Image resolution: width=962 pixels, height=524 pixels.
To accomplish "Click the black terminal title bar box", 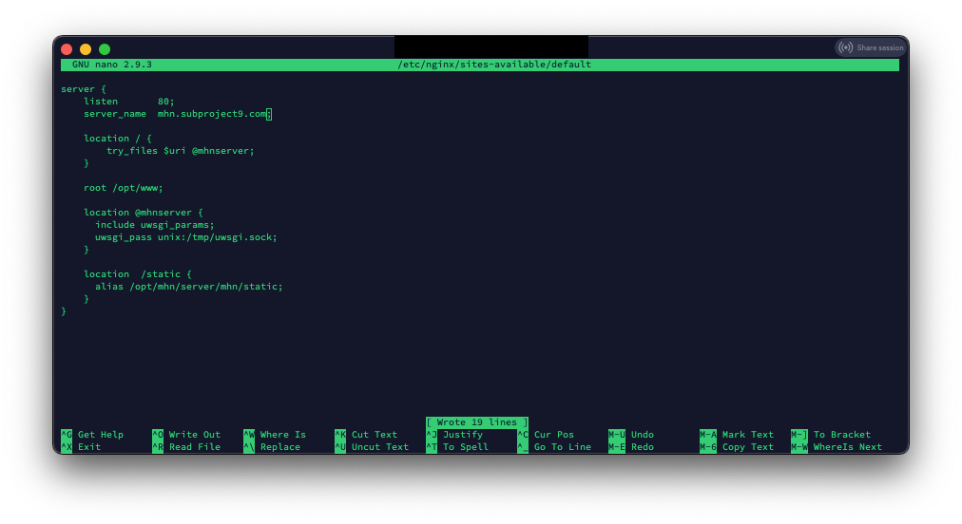I will tap(491, 47).
